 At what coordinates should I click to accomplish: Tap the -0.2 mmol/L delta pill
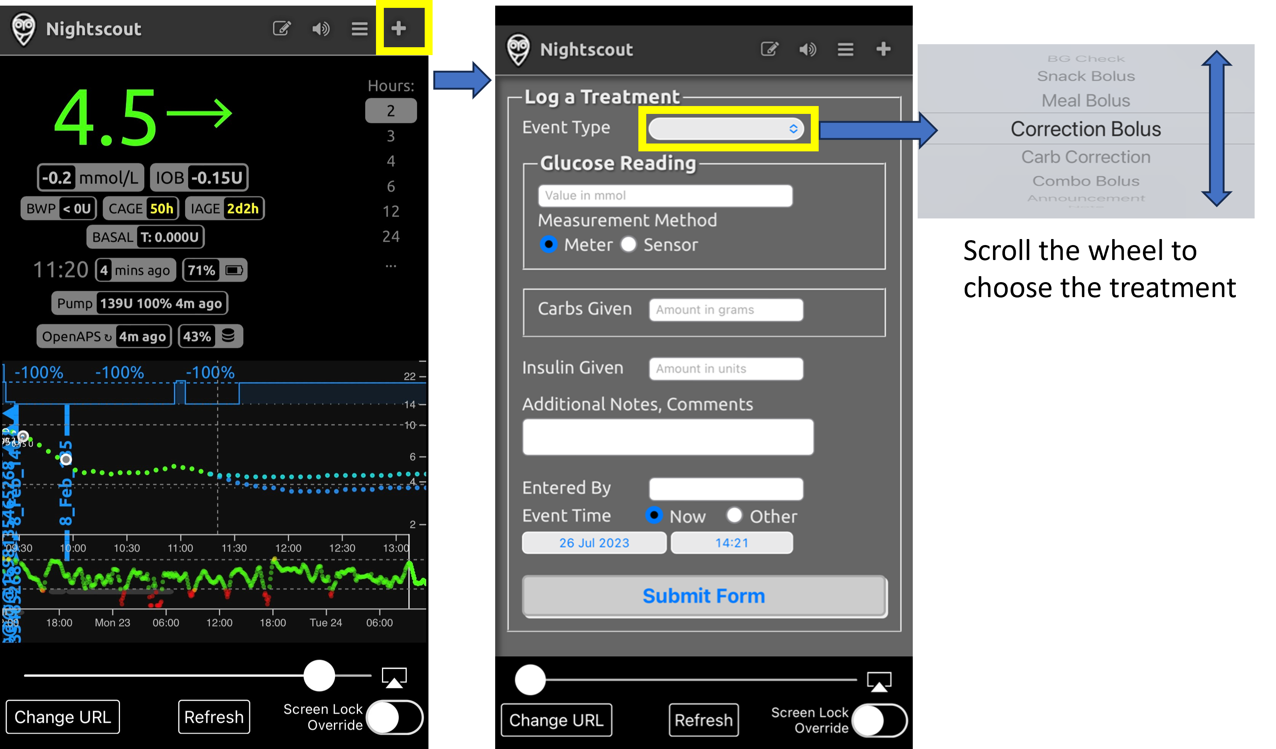pos(91,178)
